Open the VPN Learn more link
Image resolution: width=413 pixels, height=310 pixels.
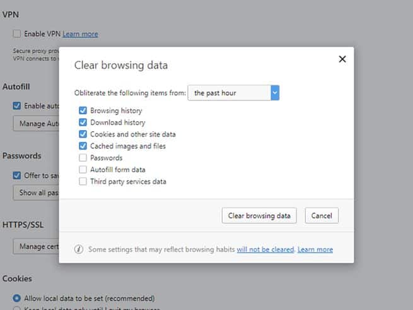coord(80,33)
